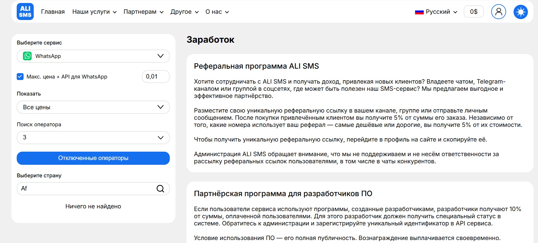Open the Все цены dropdown
538x243 pixels.
pyautogui.click(x=93, y=107)
